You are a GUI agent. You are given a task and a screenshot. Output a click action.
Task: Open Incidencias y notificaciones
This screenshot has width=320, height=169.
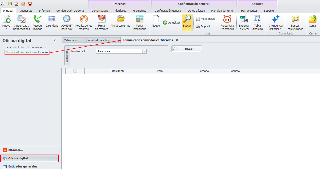[22, 23]
